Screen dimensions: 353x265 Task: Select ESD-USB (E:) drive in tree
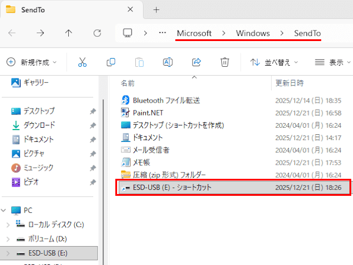click(48, 253)
